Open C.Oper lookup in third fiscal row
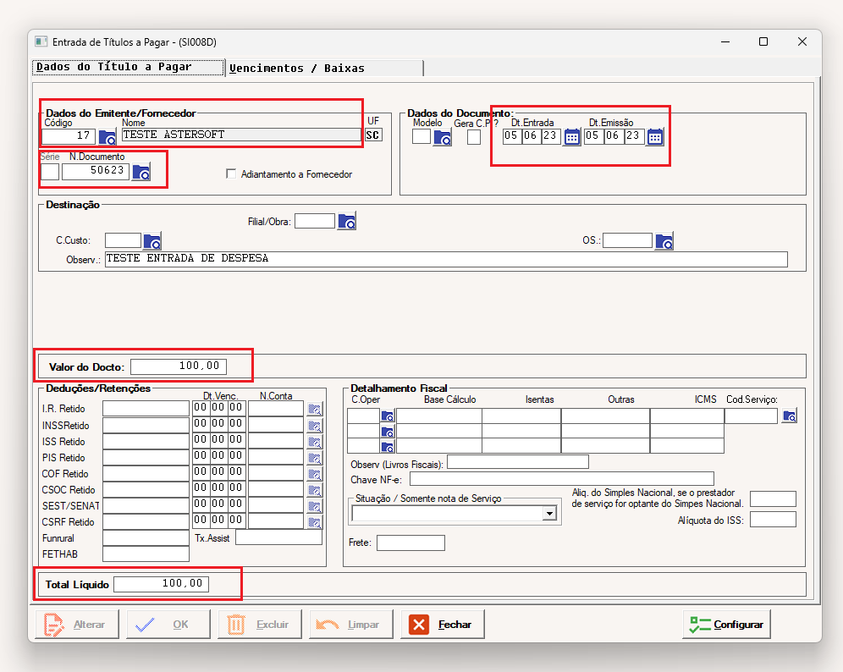 coord(388,446)
